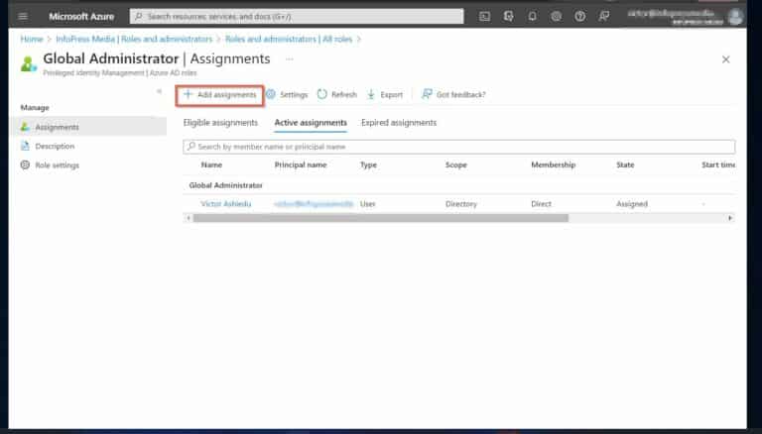Sort by Scope column header
The width and height of the screenshot is (762, 434).
(455, 165)
